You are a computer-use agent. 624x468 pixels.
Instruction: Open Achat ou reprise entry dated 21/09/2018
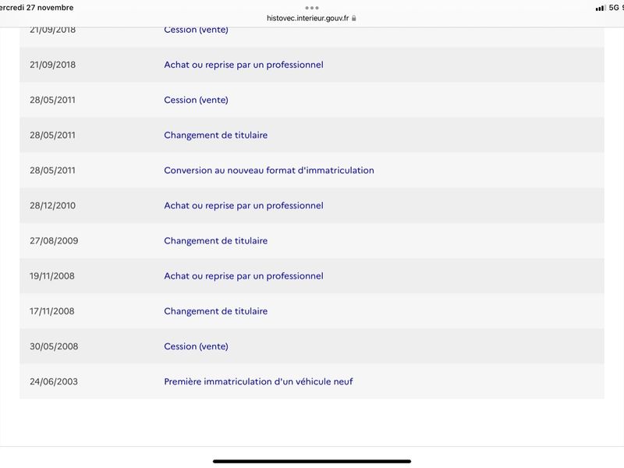243,65
